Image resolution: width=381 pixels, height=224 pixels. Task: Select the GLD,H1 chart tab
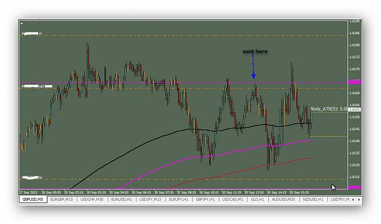coord(258,200)
